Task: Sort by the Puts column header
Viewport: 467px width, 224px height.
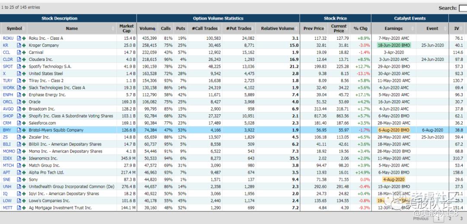Action: pyautogui.click(x=180, y=28)
